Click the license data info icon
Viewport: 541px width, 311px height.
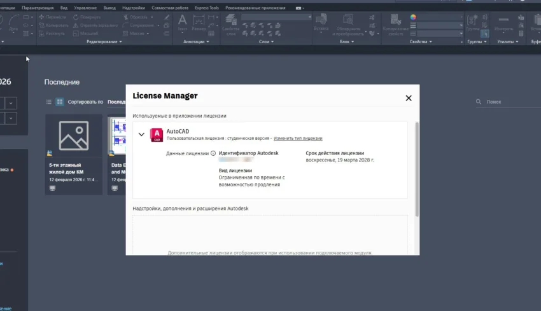point(213,153)
